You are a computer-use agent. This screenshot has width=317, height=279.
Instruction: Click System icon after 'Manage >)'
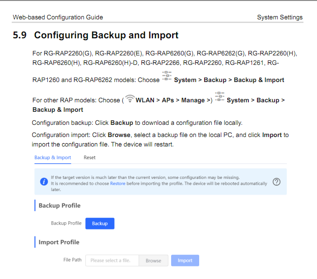[x=219, y=96]
